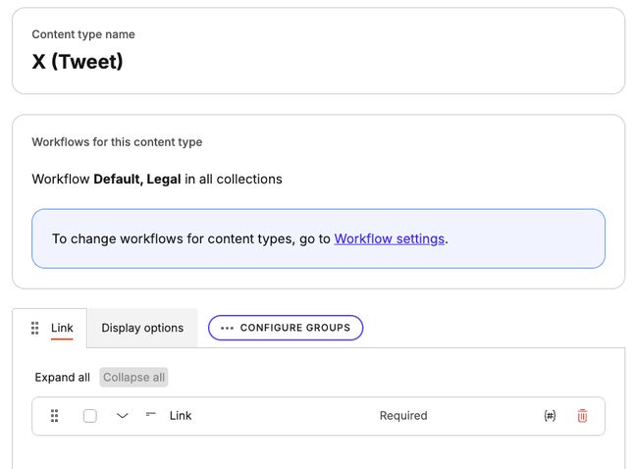This screenshot has height=469, width=635.
Task: Click Collapse all
Action: [x=134, y=378]
